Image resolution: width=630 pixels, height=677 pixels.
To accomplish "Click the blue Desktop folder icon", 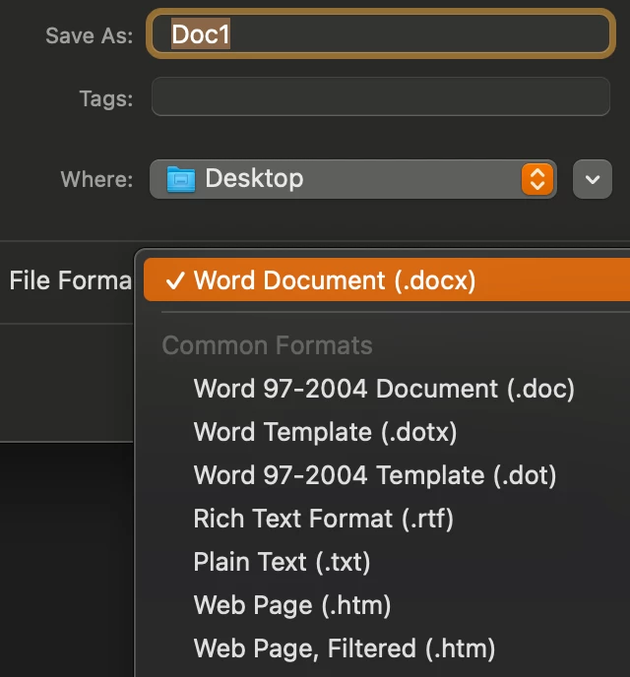I will tap(181, 179).
